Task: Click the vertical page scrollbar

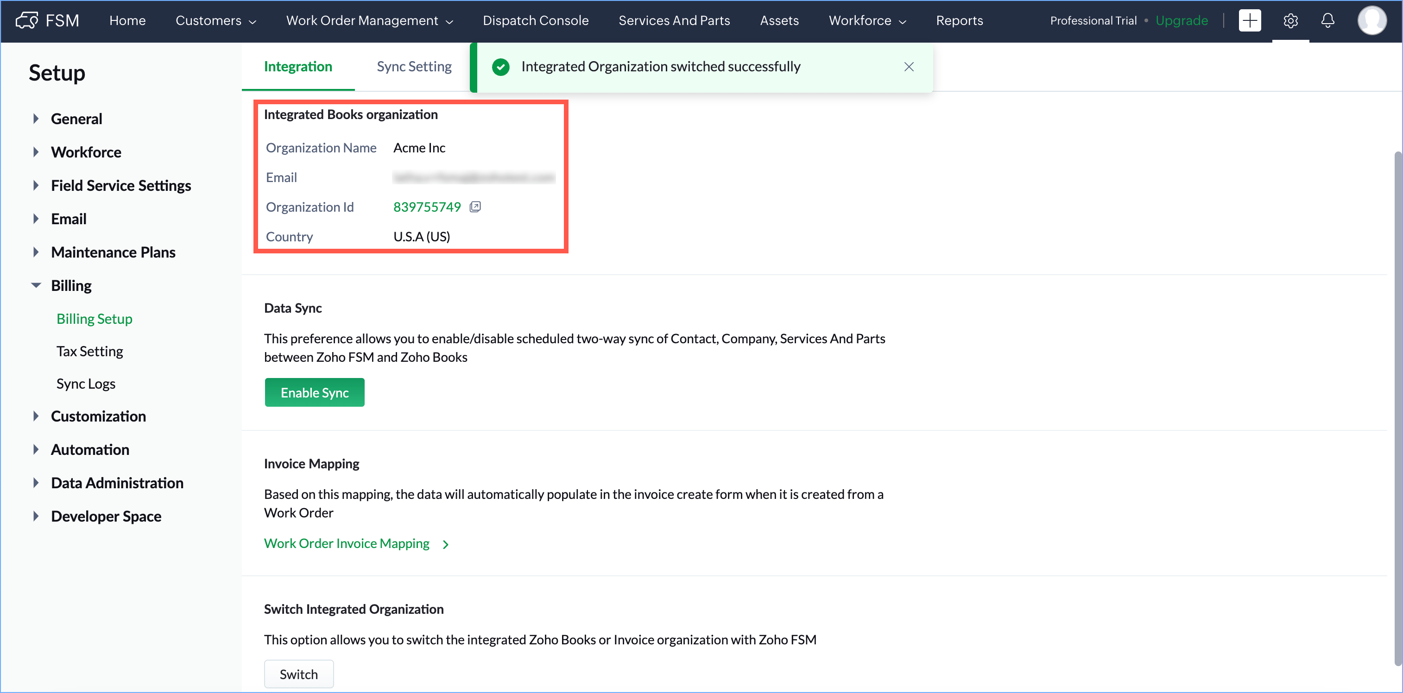Action: [x=1397, y=408]
